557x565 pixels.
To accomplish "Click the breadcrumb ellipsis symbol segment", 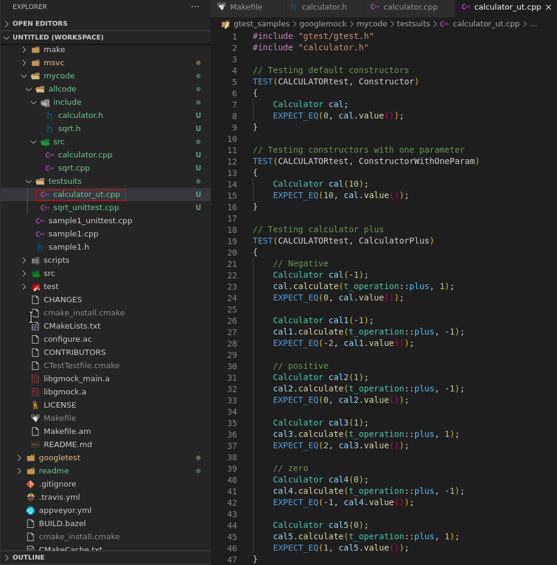I will 533,24.
